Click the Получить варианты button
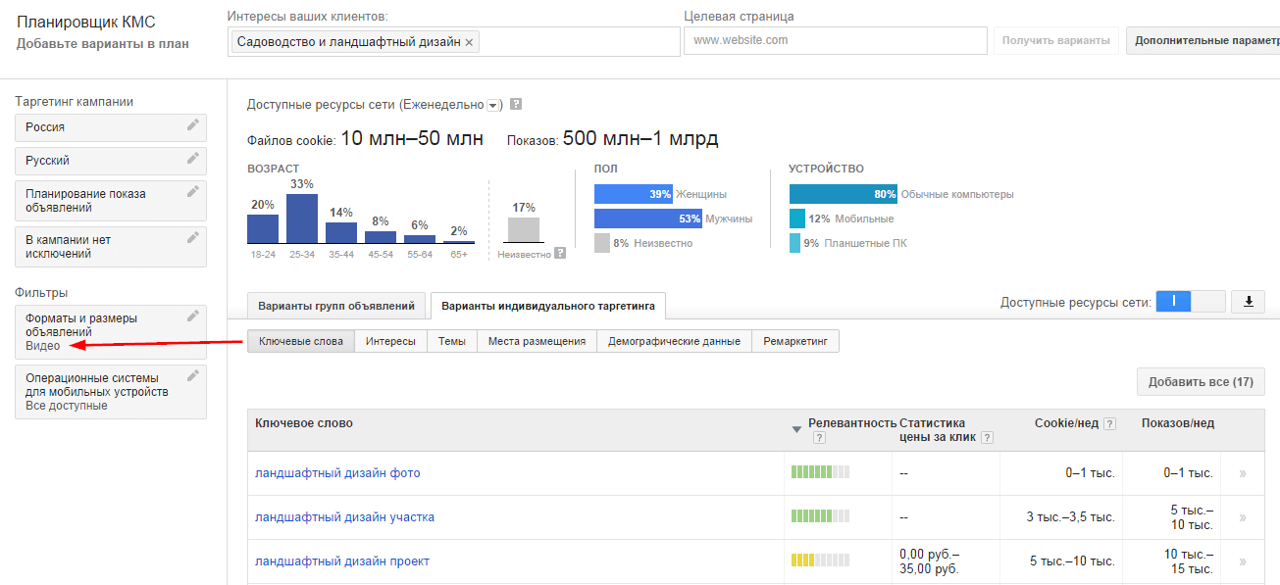1280x585 pixels. (1055, 40)
